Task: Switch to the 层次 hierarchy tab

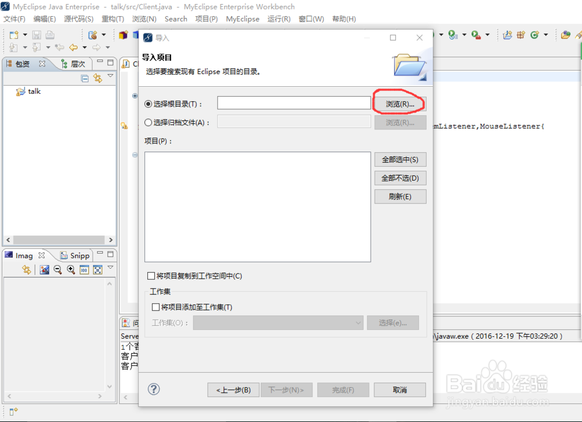Action: (73, 64)
